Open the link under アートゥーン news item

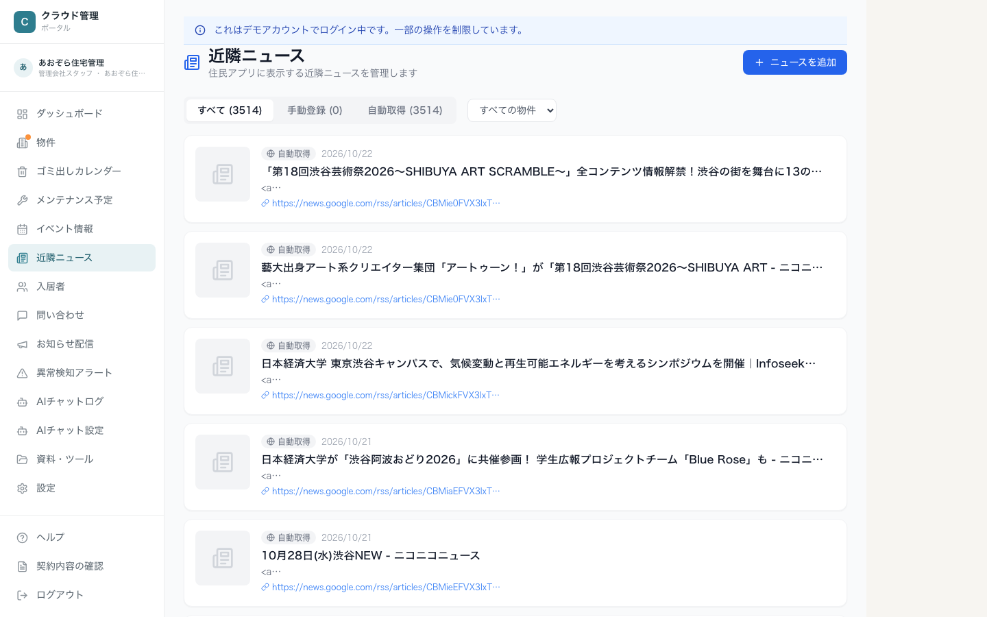(386, 299)
